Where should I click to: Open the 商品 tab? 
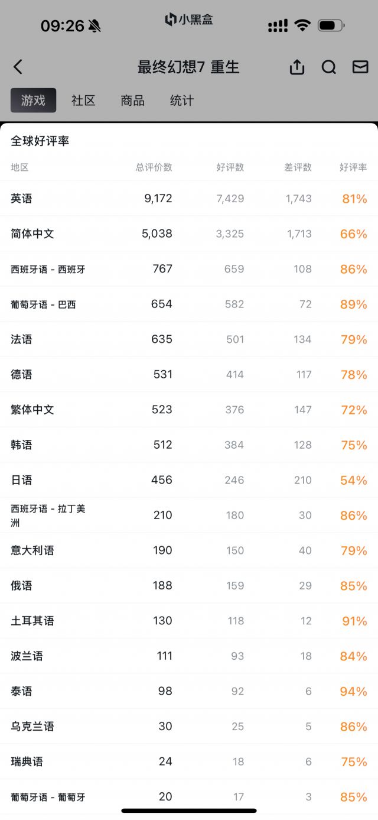(x=132, y=101)
